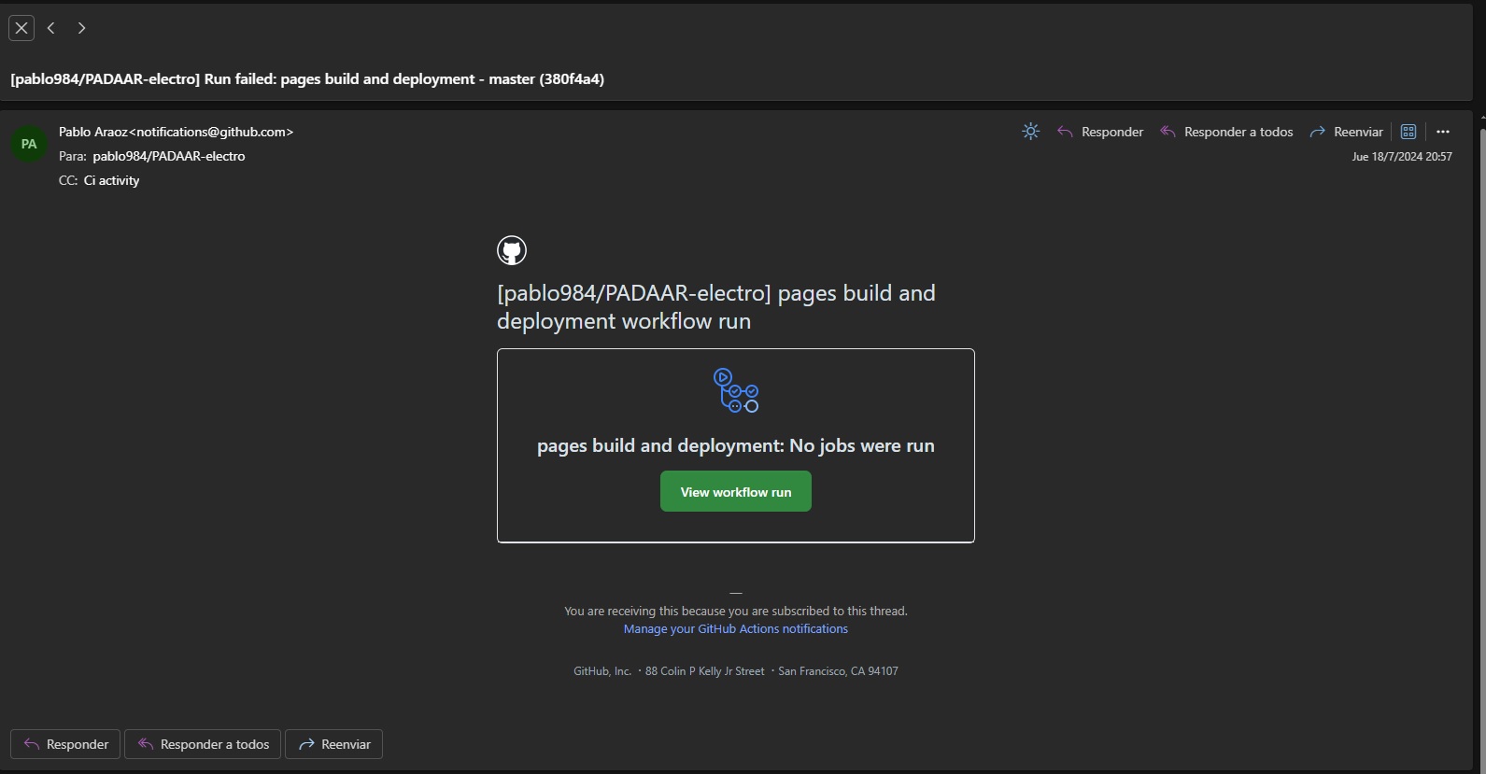Go to previous message arrow
This screenshot has height=774, width=1486.
click(x=51, y=28)
